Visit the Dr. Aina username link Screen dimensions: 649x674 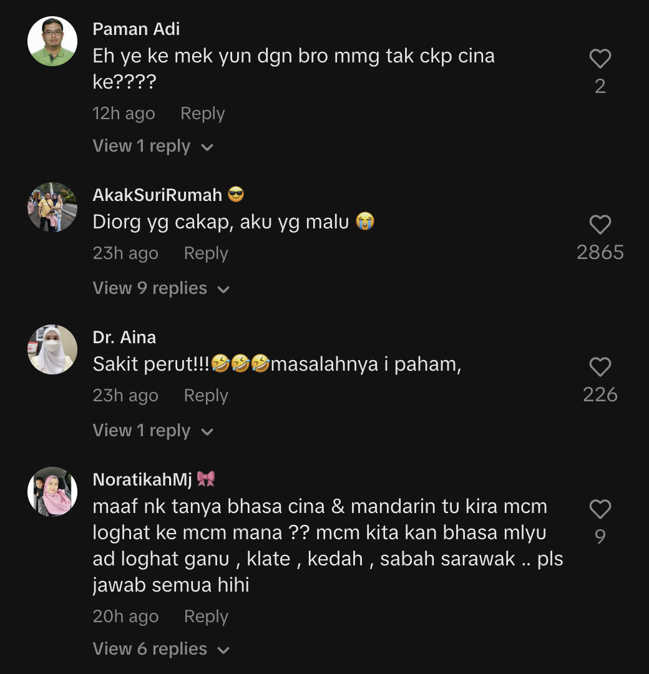[x=124, y=337]
